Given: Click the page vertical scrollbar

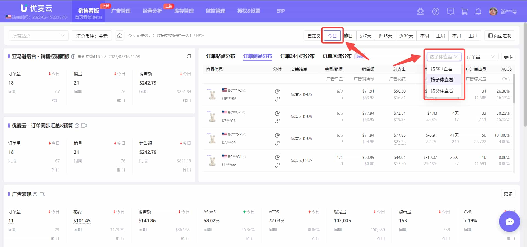Looking at the screenshot, I should [x=525, y=74].
